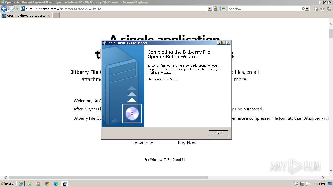
Task: Open the Tools gear icon
Action: 329,9
